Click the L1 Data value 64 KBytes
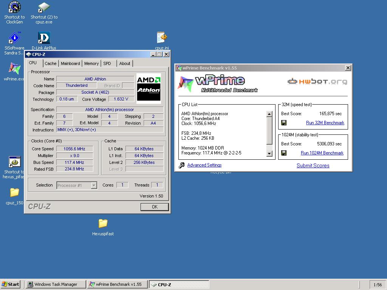This screenshot has width=387, height=290. pyautogui.click(x=144, y=149)
